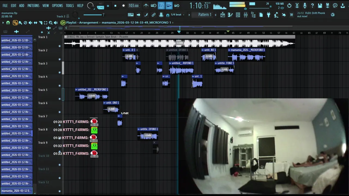The height and width of the screenshot is (196, 349).
Task: Open the OPTIONS menu
Action: click(x=57, y=5)
